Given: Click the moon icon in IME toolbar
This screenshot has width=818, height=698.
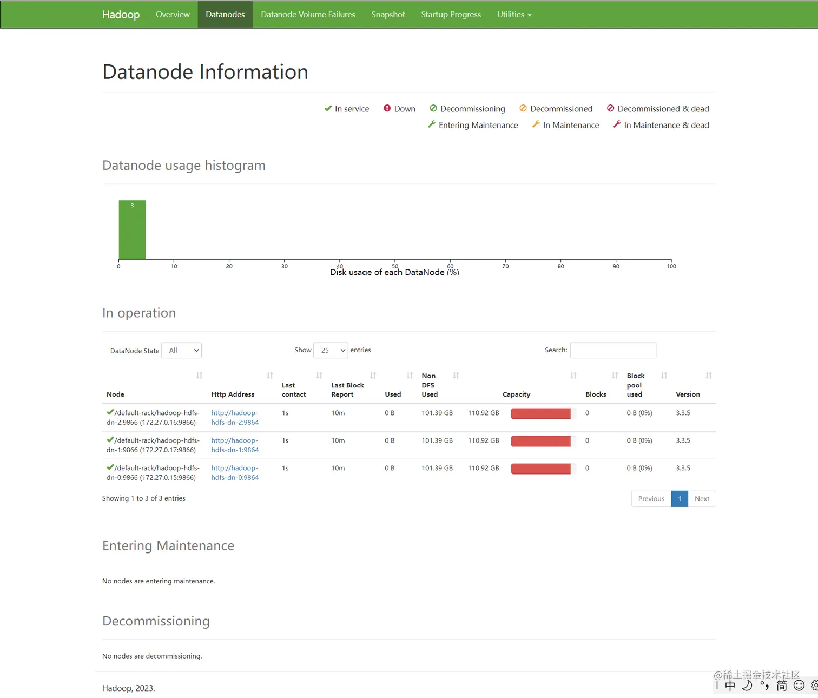Looking at the screenshot, I should (747, 686).
